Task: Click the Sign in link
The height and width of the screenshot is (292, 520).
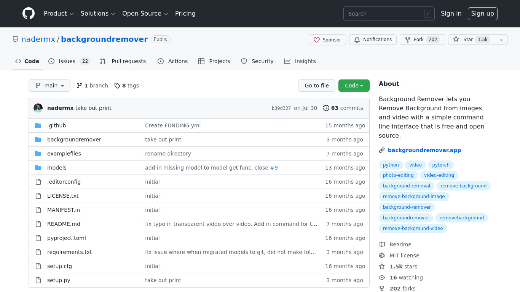Action: point(451,14)
